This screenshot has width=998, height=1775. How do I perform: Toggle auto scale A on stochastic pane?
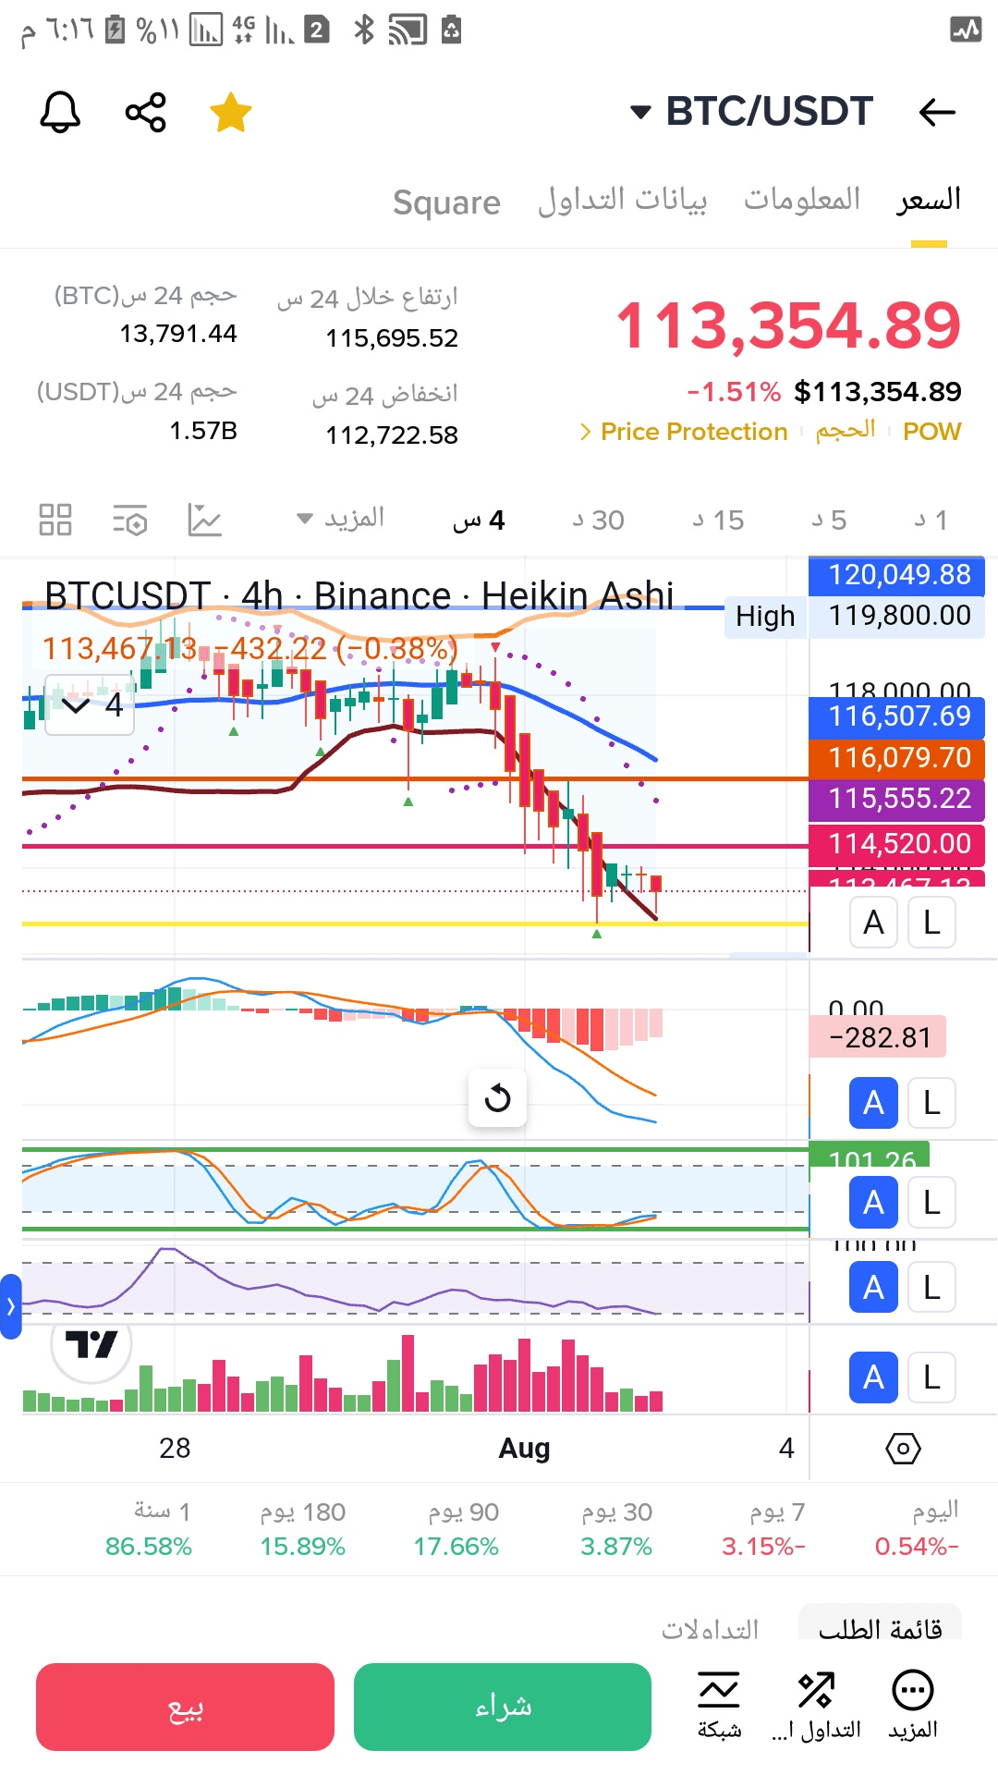pos(873,1203)
